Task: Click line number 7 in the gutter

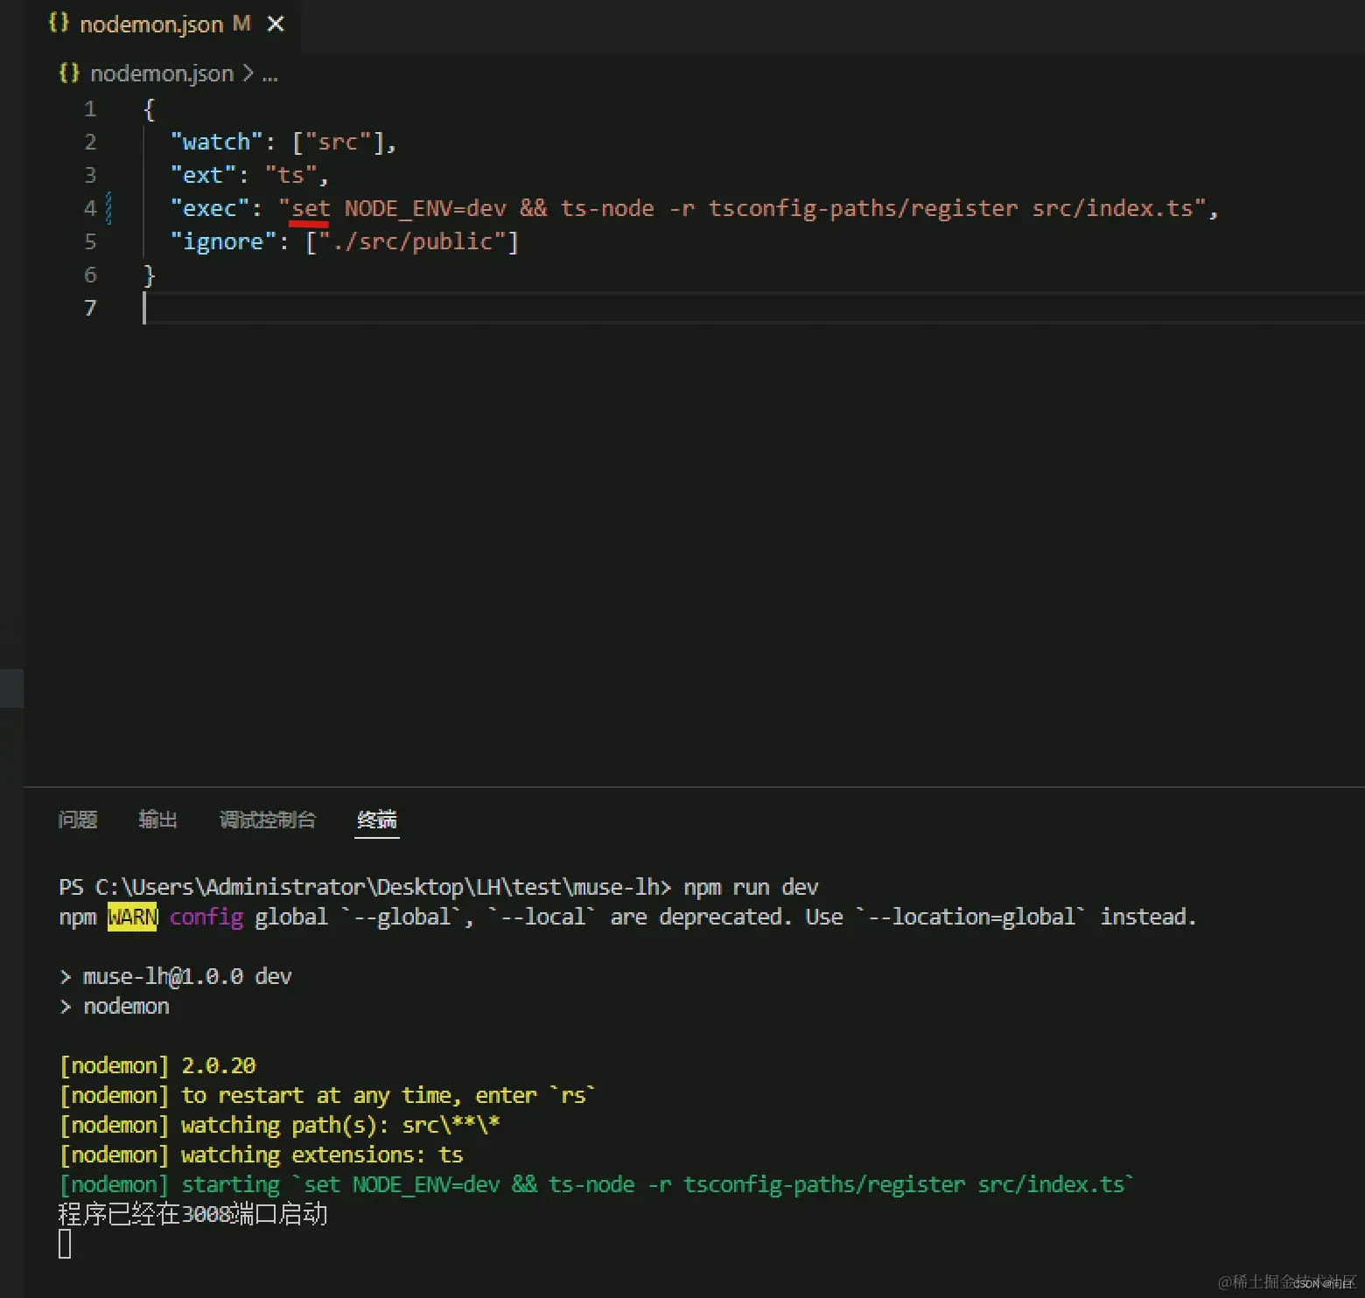Action: [90, 309]
